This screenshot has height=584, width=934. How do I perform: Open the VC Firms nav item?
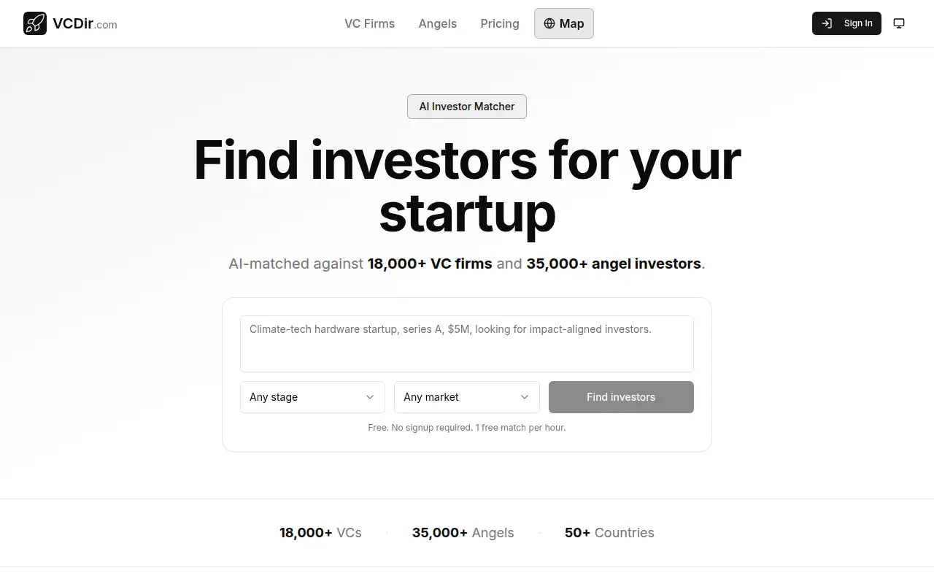pos(369,23)
